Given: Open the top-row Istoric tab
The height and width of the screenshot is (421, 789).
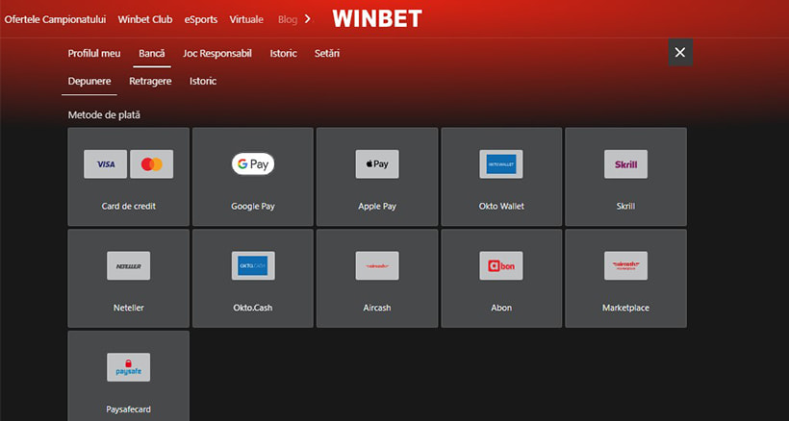Looking at the screenshot, I should coord(283,53).
